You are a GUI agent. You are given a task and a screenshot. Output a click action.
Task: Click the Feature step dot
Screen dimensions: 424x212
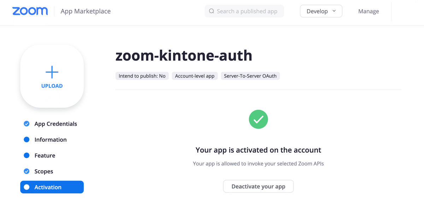pos(26,156)
